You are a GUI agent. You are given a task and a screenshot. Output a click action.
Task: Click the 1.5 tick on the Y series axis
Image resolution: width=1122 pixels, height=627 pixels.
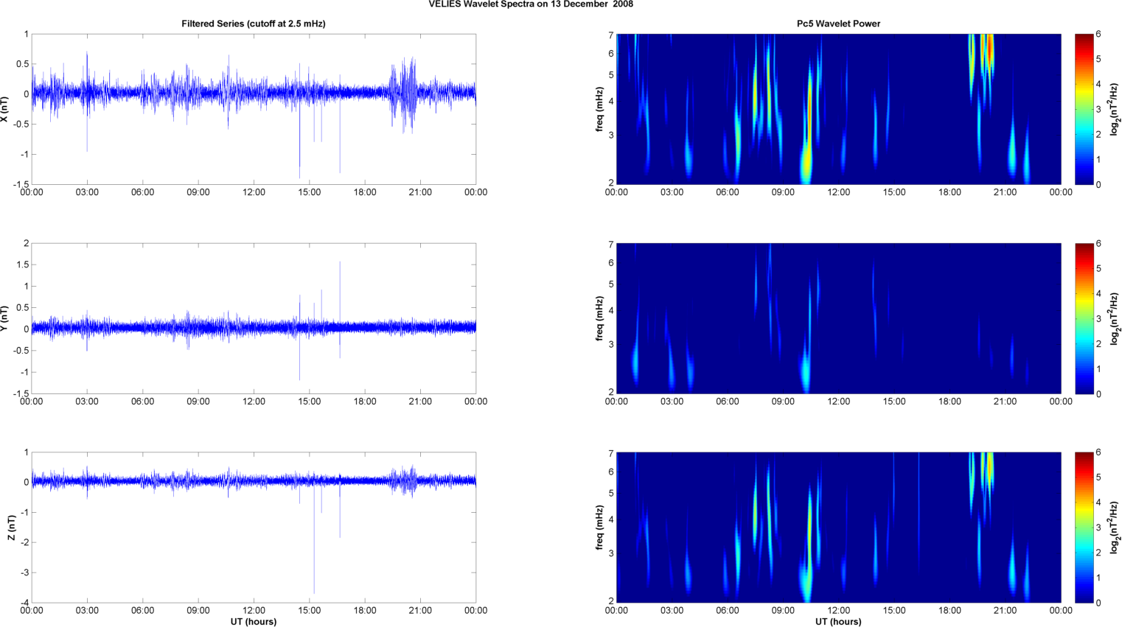(x=23, y=265)
